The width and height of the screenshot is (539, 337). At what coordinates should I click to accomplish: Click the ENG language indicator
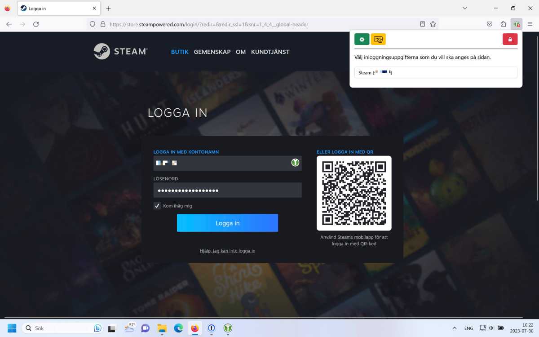[x=468, y=328]
